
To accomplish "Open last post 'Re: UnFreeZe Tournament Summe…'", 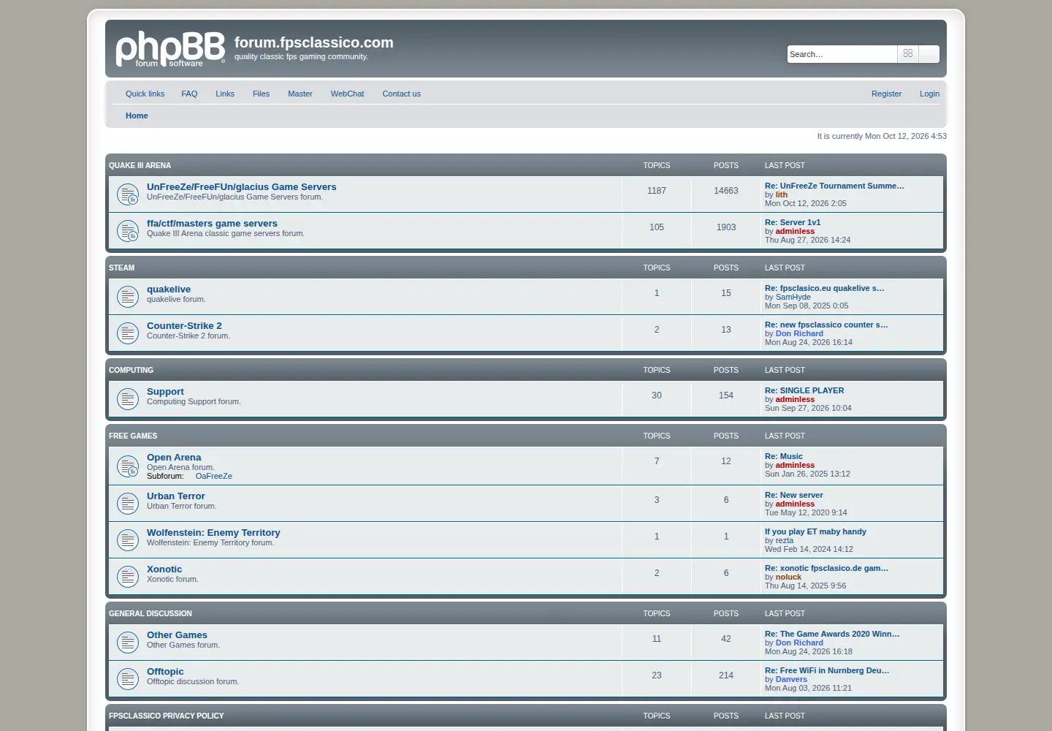I will pyautogui.click(x=834, y=186).
